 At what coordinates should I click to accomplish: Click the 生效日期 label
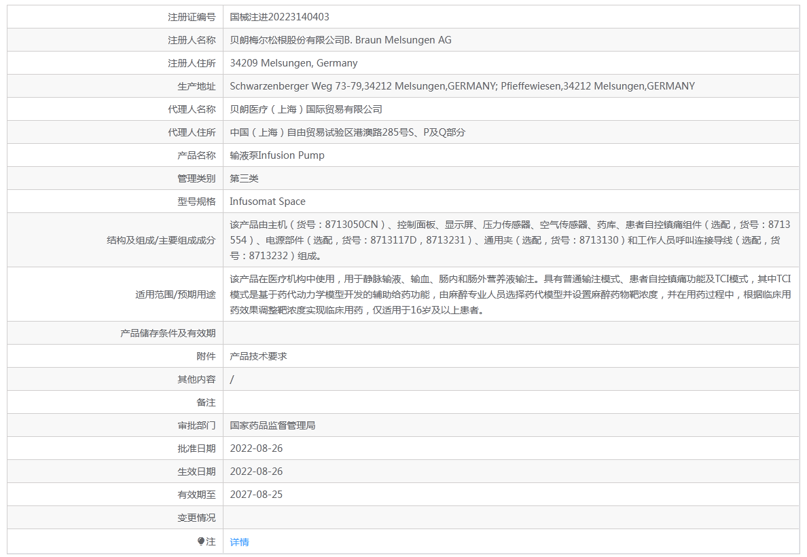coord(196,472)
